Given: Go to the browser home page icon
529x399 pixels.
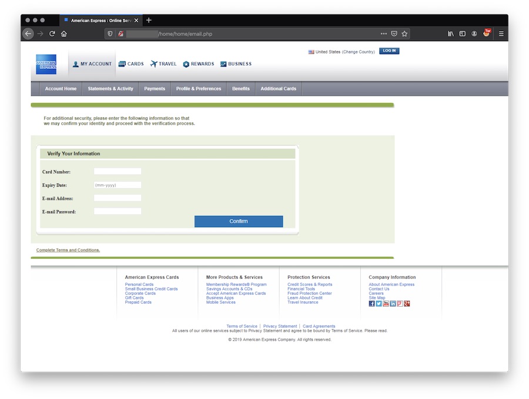Looking at the screenshot, I should tap(64, 34).
